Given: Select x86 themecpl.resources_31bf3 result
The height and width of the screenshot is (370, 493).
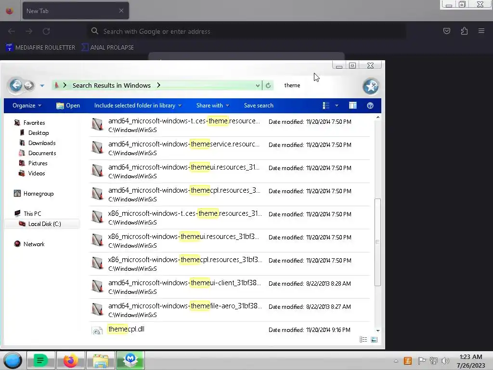Looking at the screenshot, I should tap(230, 264).
